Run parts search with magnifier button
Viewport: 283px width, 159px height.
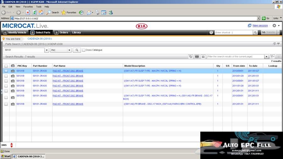point(77,50)
